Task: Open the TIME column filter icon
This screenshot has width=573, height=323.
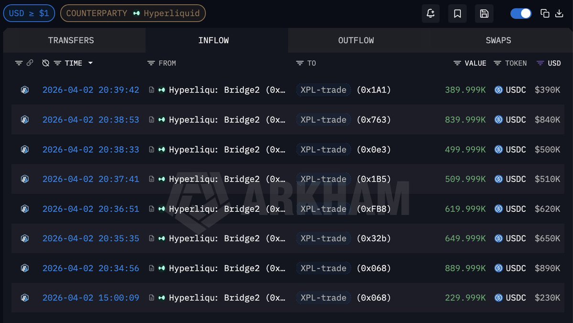Action: [x=57, y=63]
